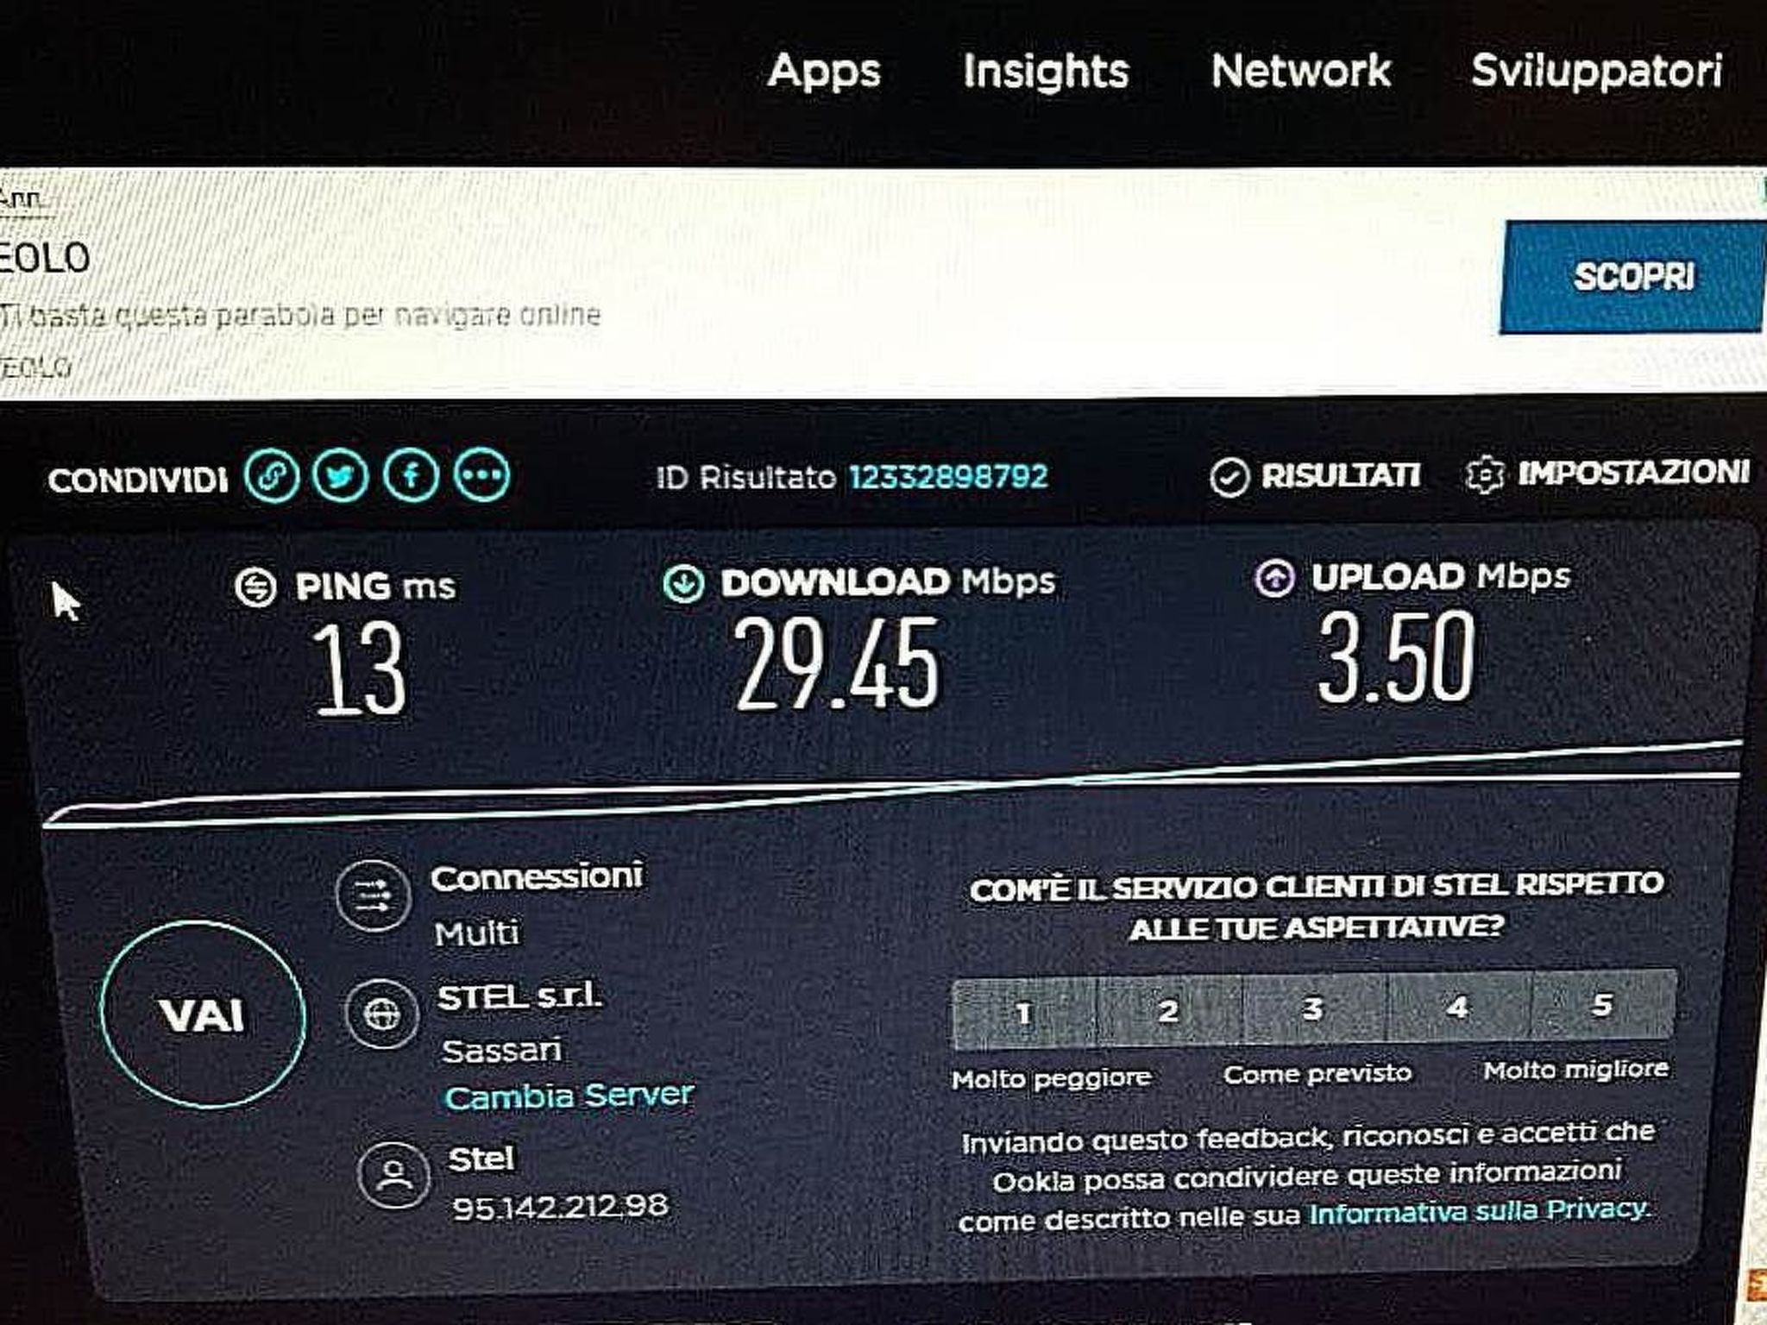Open the Network menu
The width and height of the screenshot is (1767, 1325).
point(1301,71)
